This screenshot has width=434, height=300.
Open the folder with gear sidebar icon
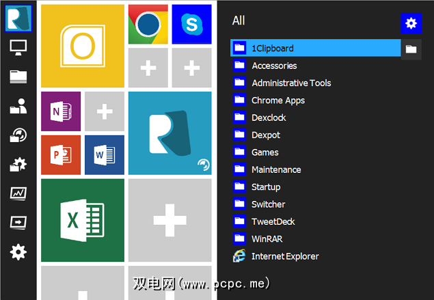(18, 165)
